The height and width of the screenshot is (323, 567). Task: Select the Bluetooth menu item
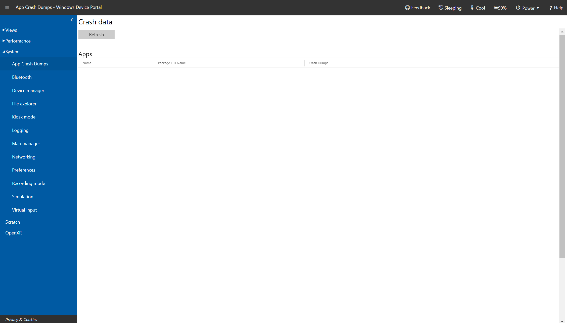pyautogui.click(x=22, y=77)
